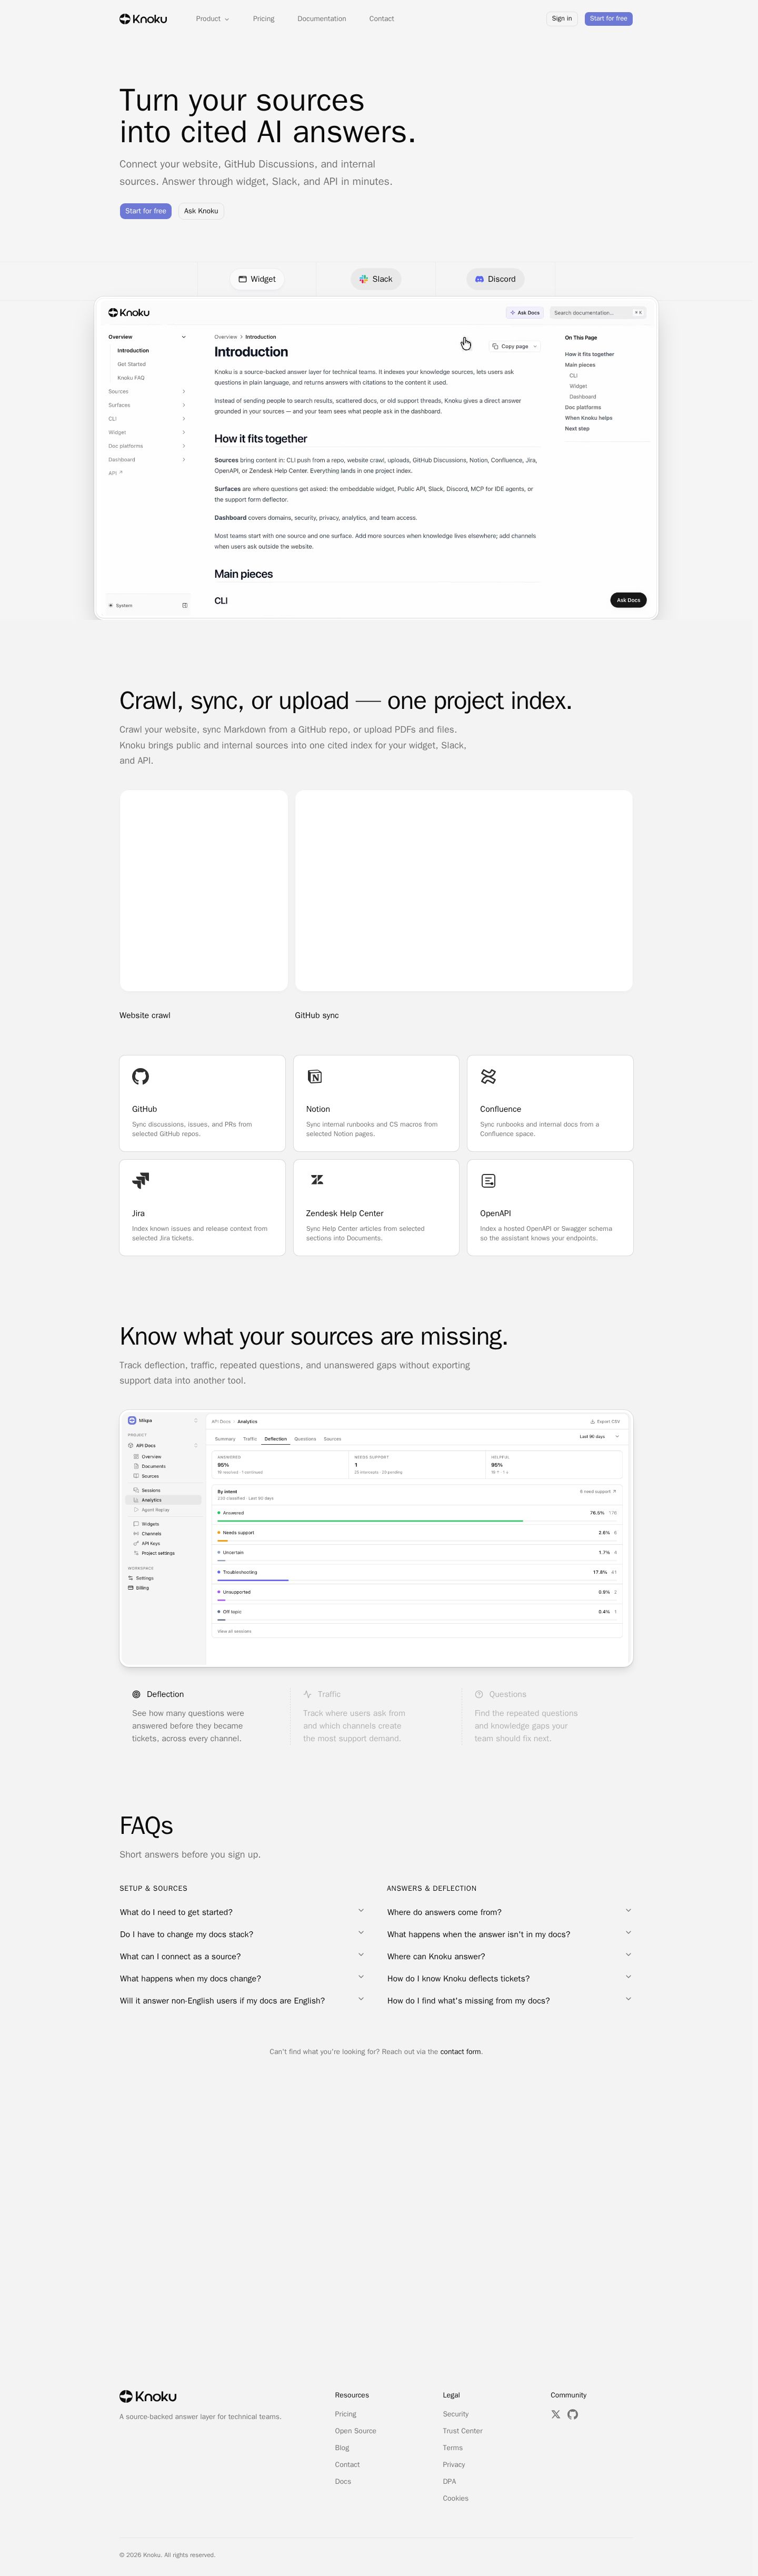The height and width of the screenshot is (2576, 758).
Task: Switch to the Slack surface tab
Action: (376, 279)
